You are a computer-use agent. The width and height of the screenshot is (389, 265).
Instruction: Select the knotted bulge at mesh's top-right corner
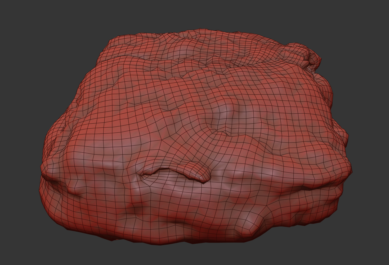tap(312, 57)
